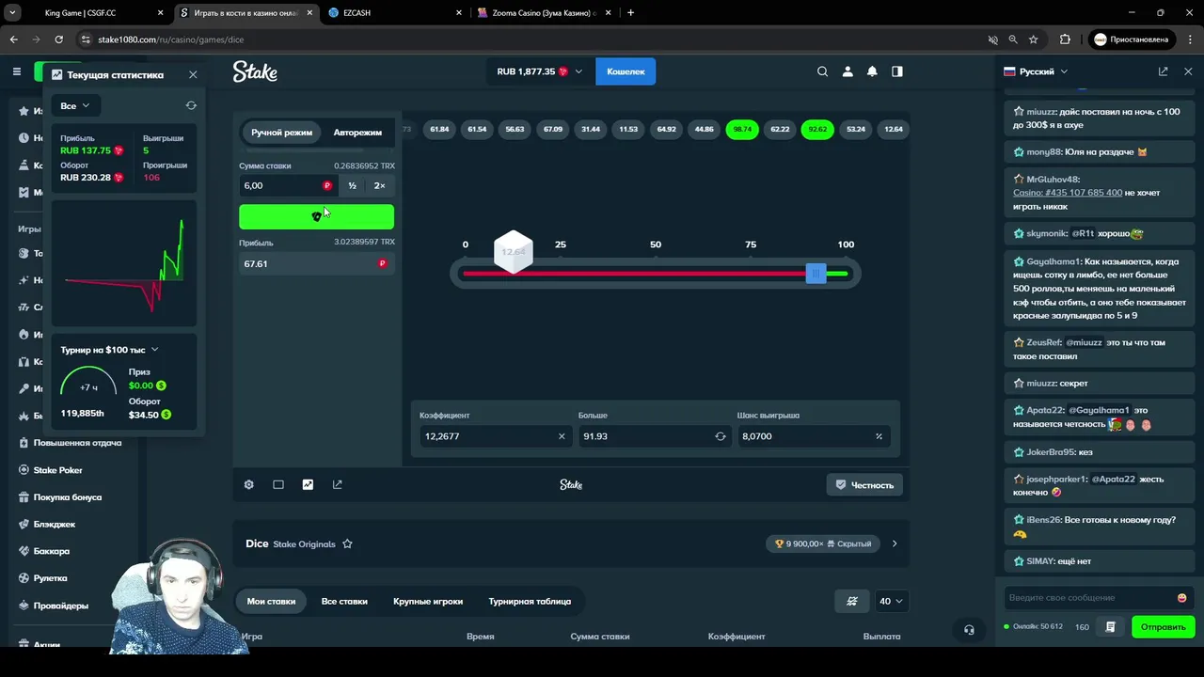This screenshot has height=677, width=1204.
Task: Click the chat message input field
Action: pos(1089,597)
